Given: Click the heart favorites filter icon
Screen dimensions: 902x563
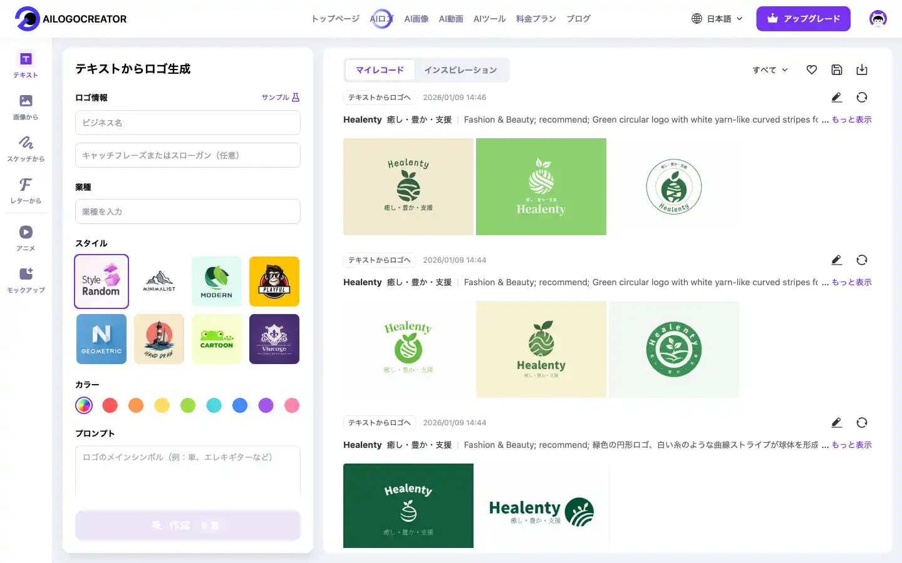Looking at the screenshot, I should (811, 70).
